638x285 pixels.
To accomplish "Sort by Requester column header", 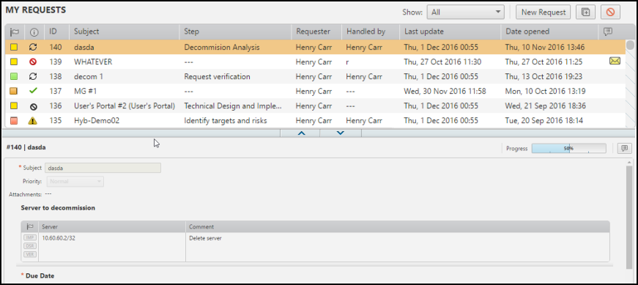I will (x=316, y=32).
